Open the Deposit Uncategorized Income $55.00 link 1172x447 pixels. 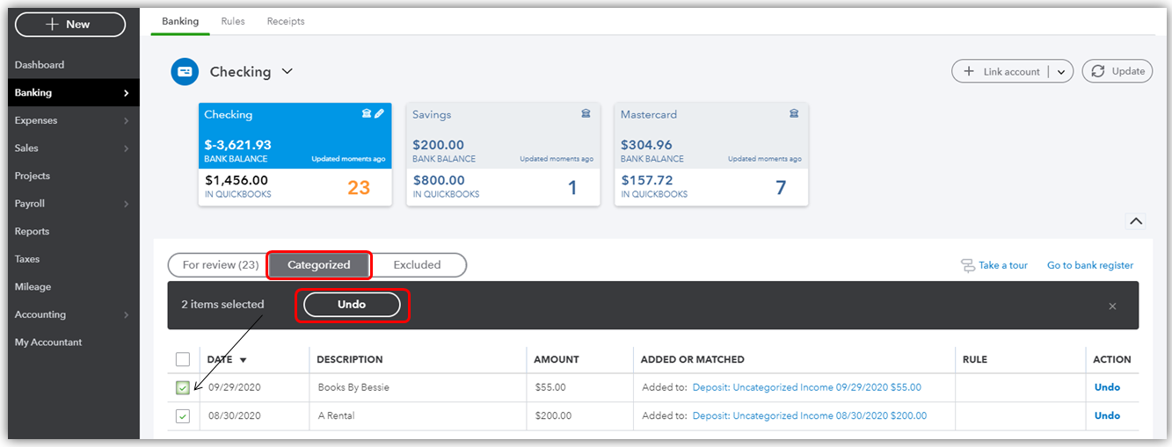tap(806, 387)
